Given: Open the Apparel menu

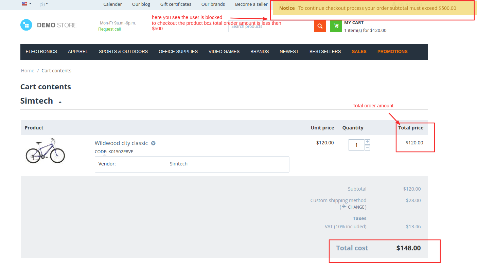Looking at the screenshot, I should point(78,52).
